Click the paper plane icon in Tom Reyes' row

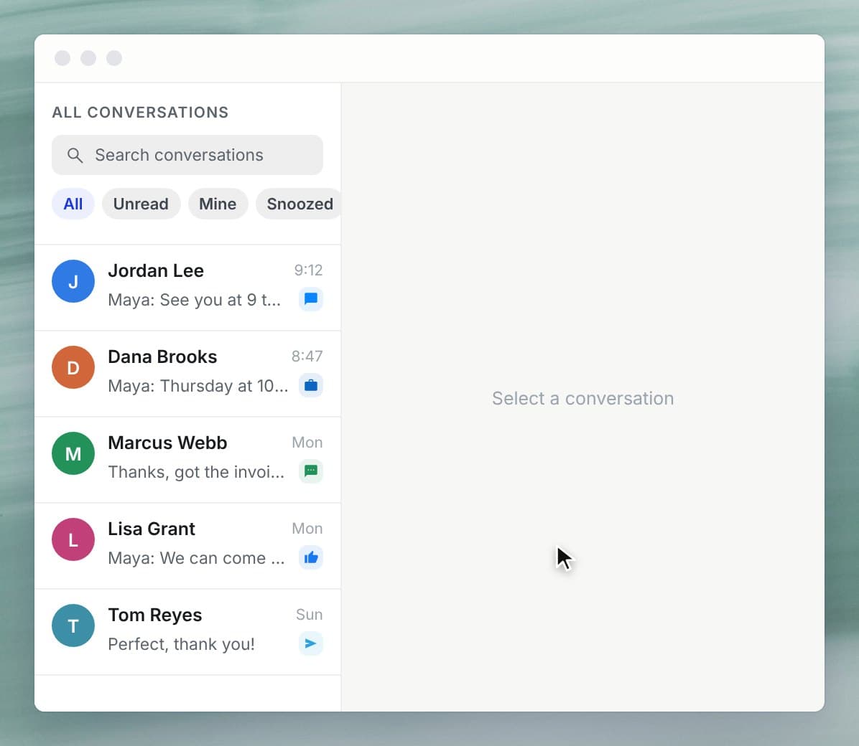point(310,643)
